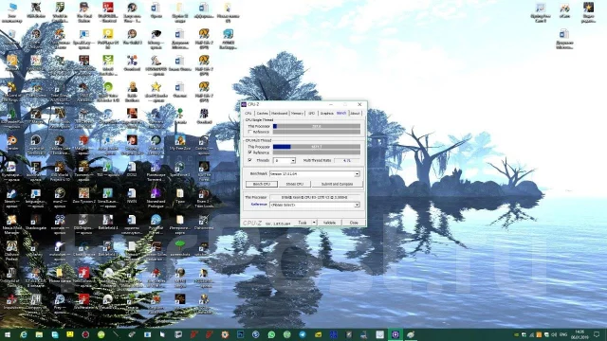
Task: Toggle the Threads checkbox
Action: tap(249, 160)
